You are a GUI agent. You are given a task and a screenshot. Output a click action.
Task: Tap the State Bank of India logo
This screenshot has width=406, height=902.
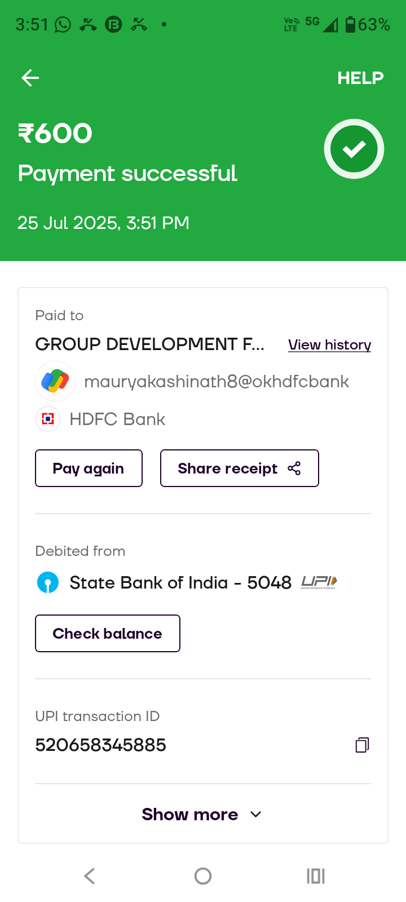point(48,582)
